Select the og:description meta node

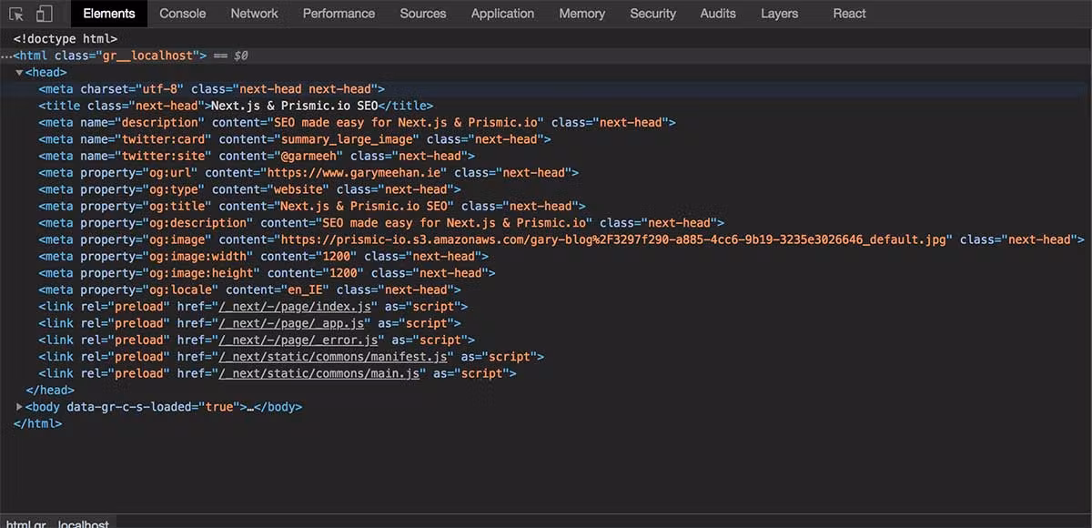pyautogui.click(x=381, y=222)
